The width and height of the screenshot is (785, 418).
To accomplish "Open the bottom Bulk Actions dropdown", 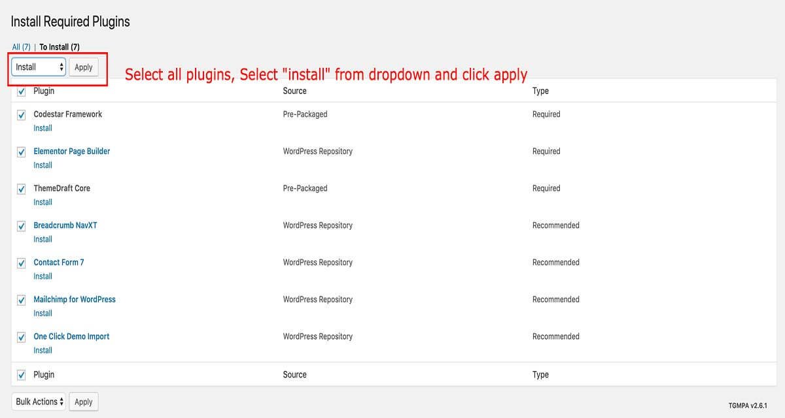I will tap(39, 402).
